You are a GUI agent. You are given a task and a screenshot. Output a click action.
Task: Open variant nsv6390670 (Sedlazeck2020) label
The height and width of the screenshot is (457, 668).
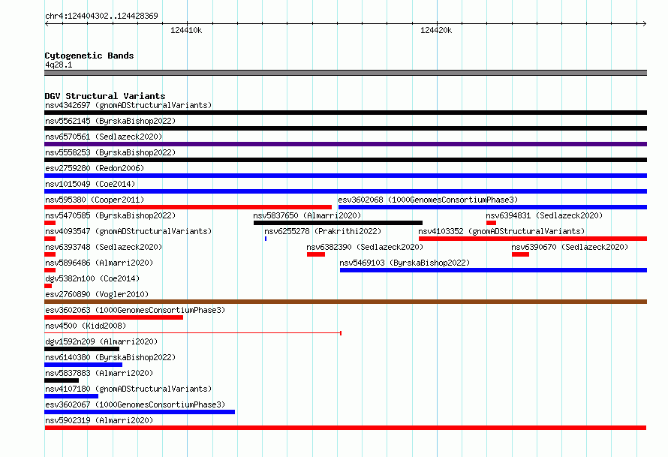[570, 247]
